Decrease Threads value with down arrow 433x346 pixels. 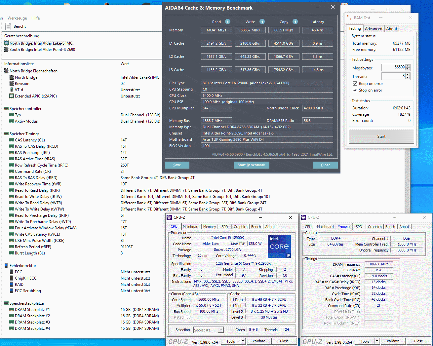(408, 78)
